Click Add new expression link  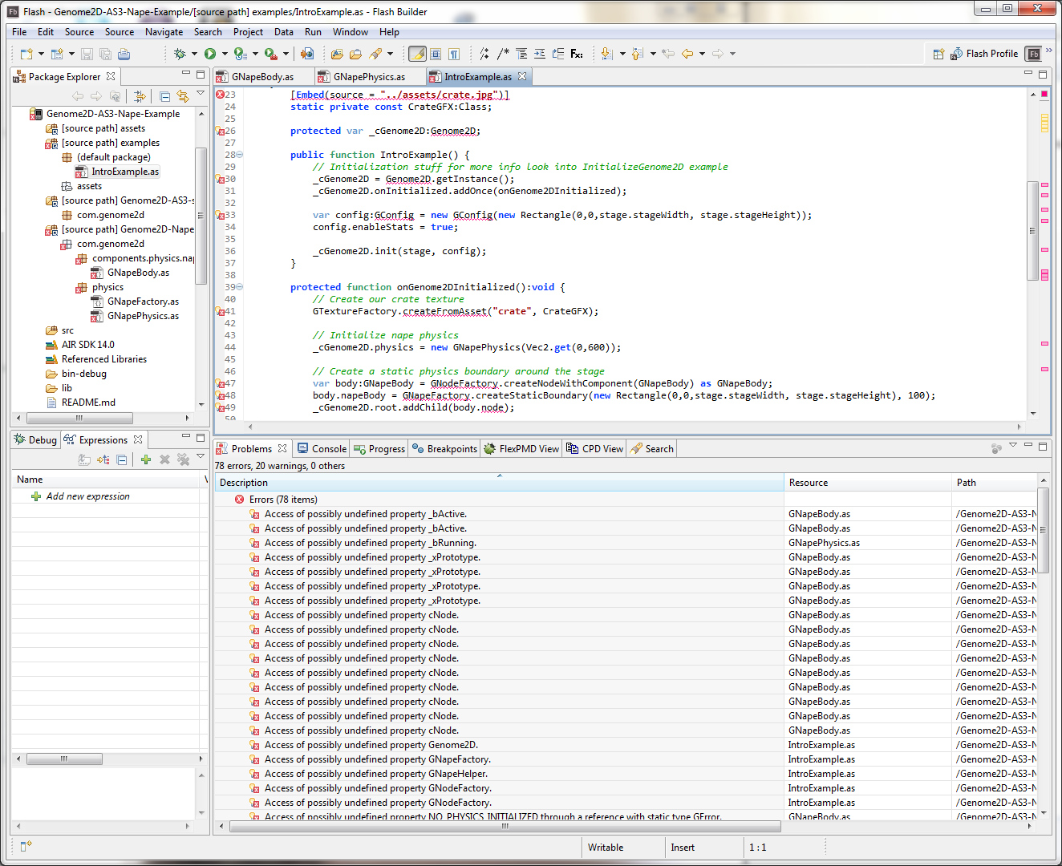[x=87, y=496]
